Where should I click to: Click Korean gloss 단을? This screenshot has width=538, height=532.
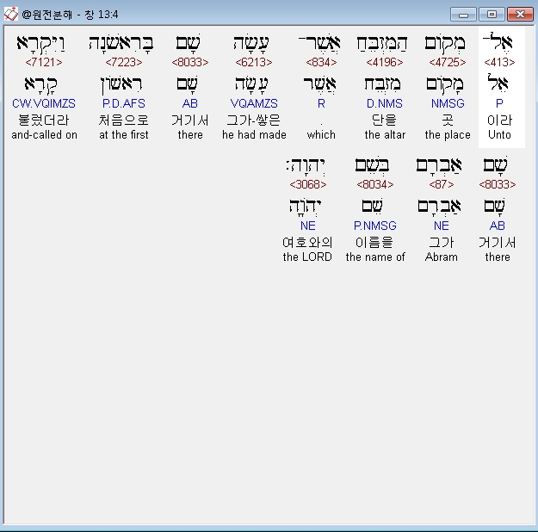coord(385,121)
